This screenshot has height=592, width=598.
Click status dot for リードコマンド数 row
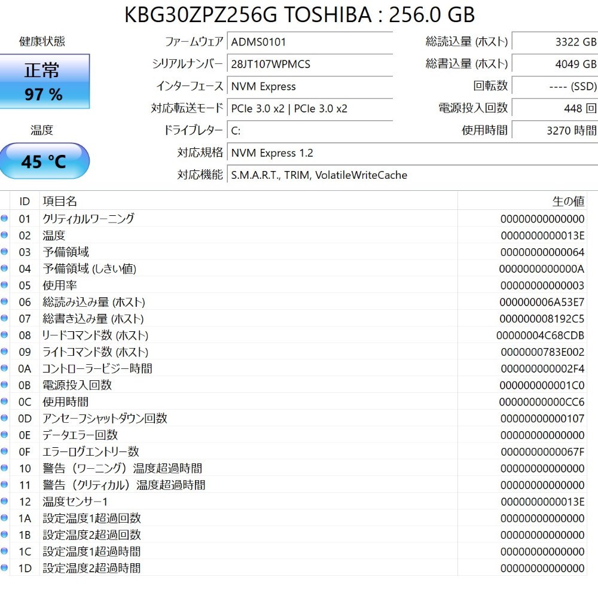pyautogui.click(x=4, y=334)
